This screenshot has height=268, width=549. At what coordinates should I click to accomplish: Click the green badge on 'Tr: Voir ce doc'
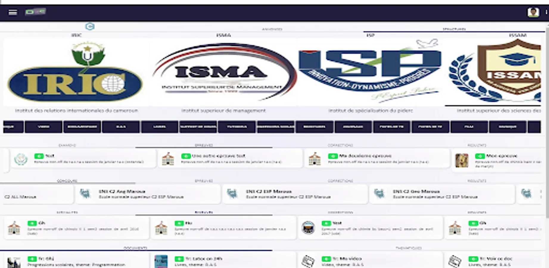[473, 259]
